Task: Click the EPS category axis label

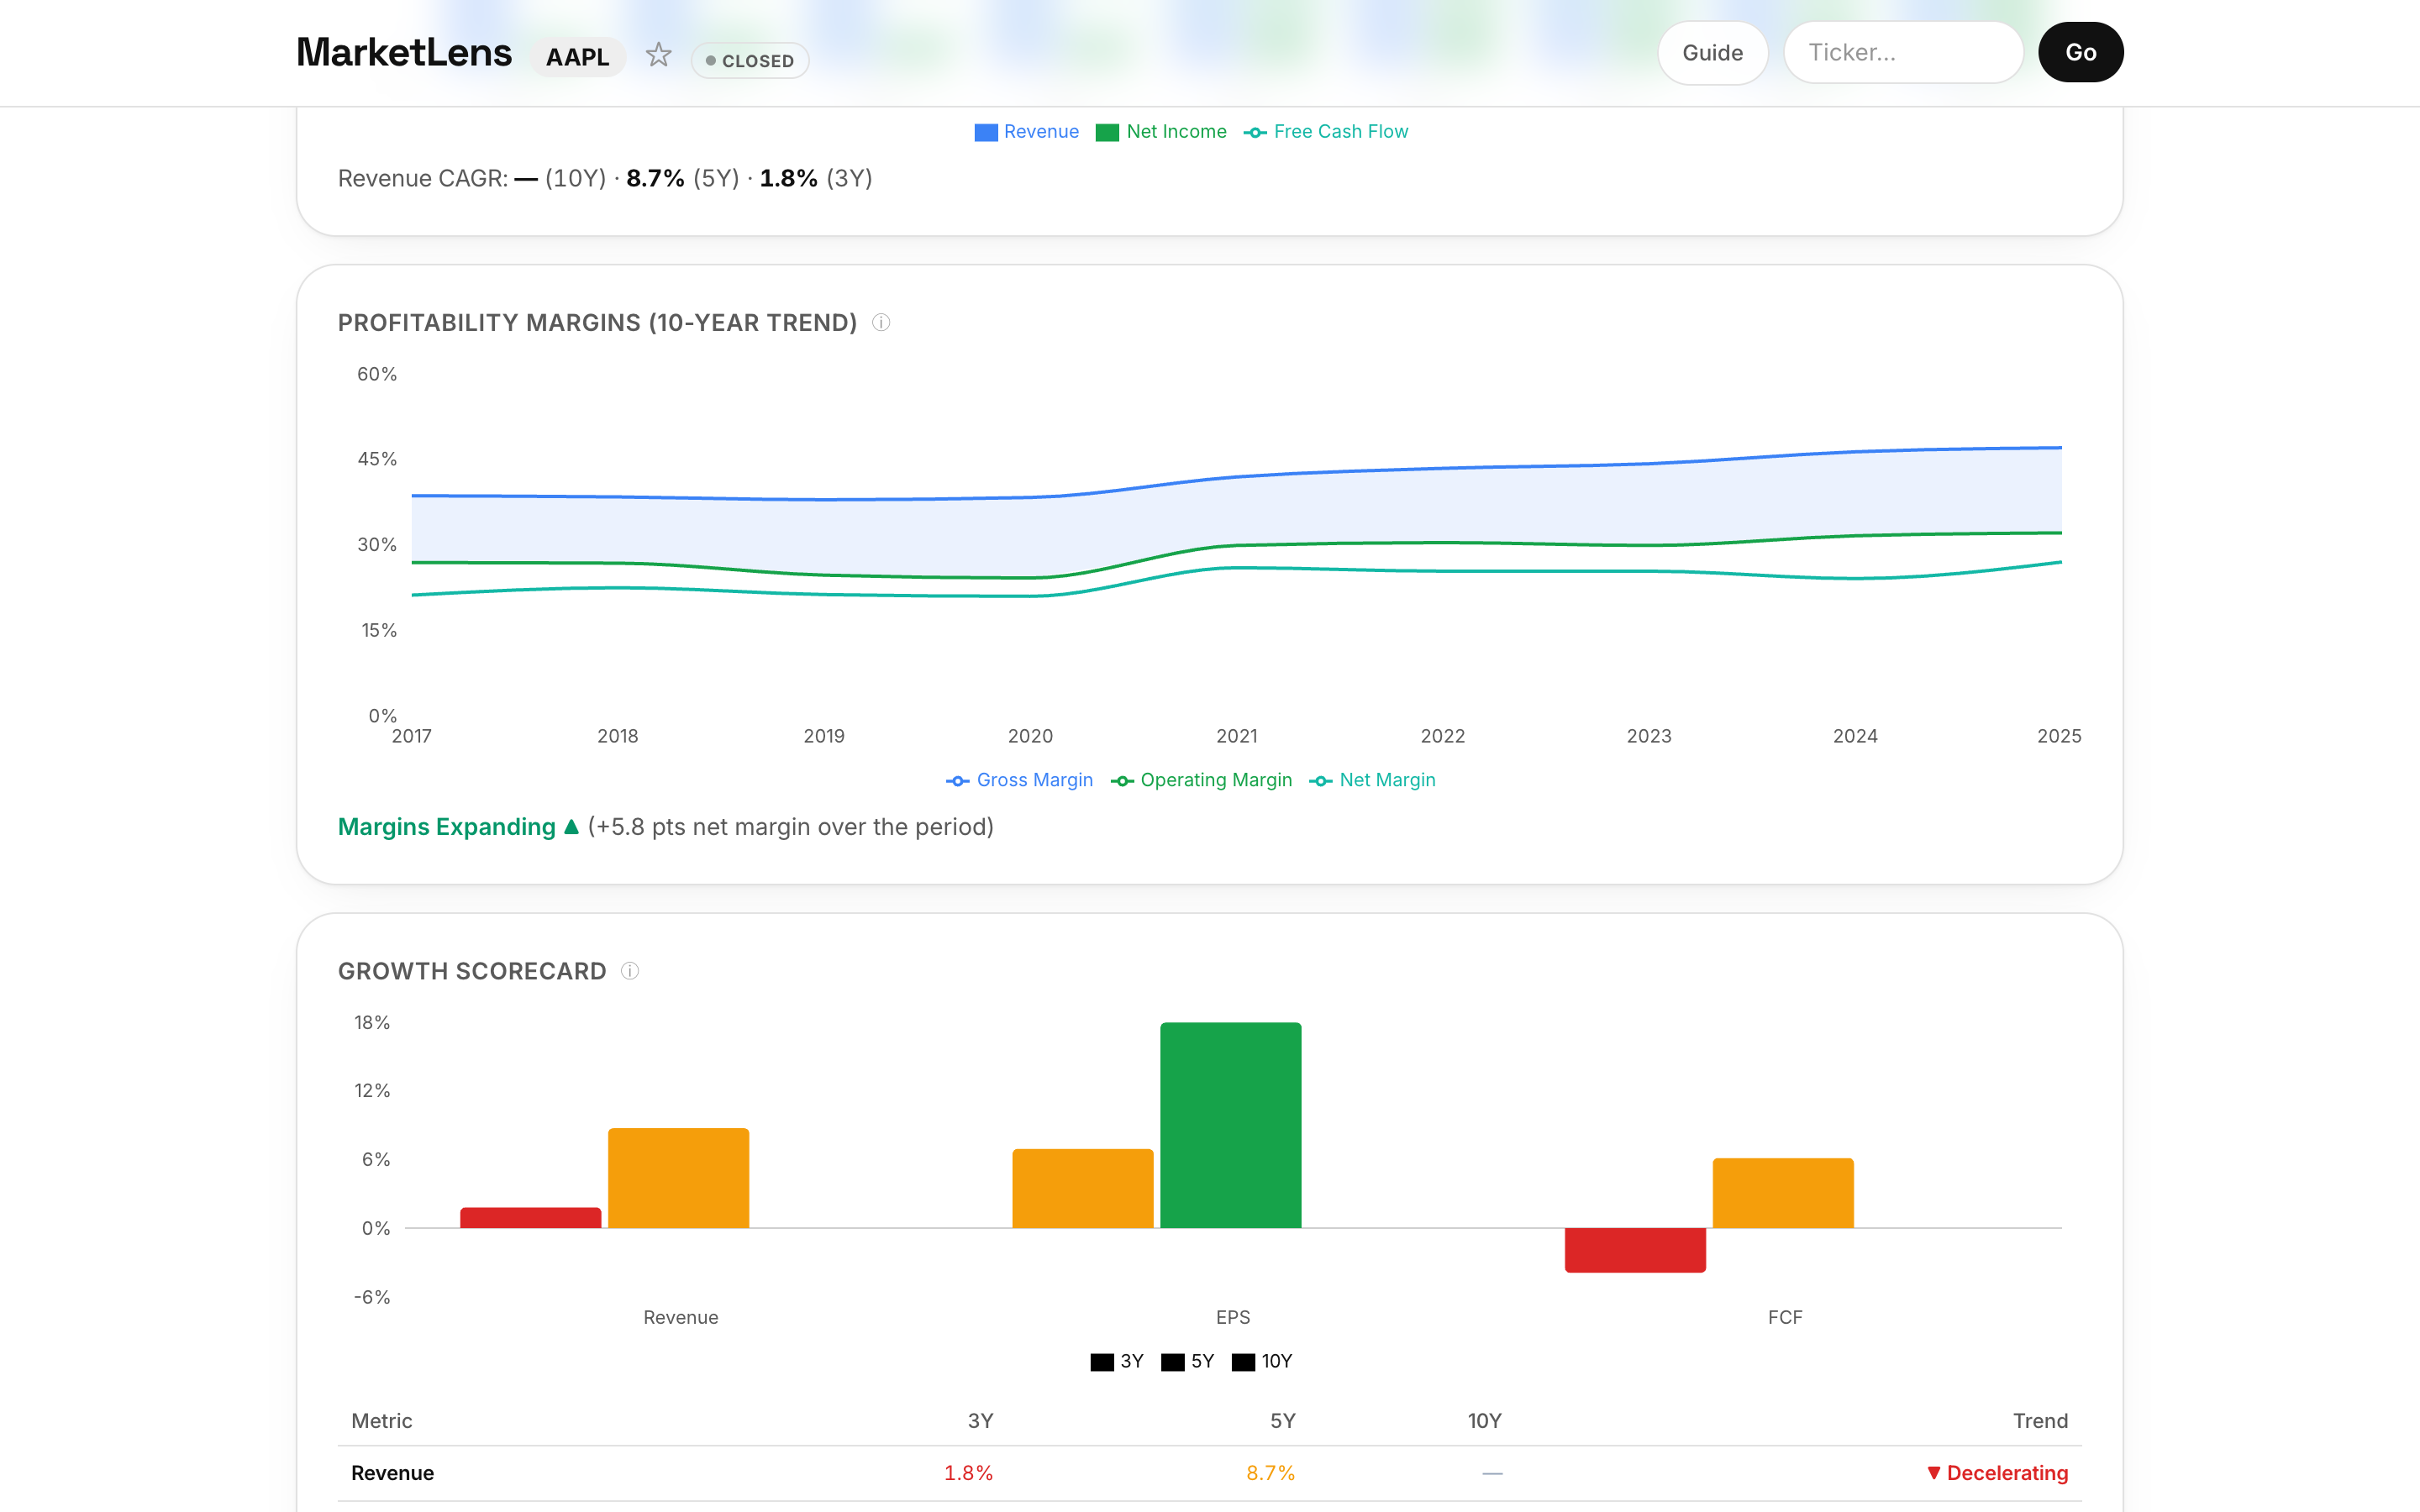Action: click(x=1233, y=1317)
